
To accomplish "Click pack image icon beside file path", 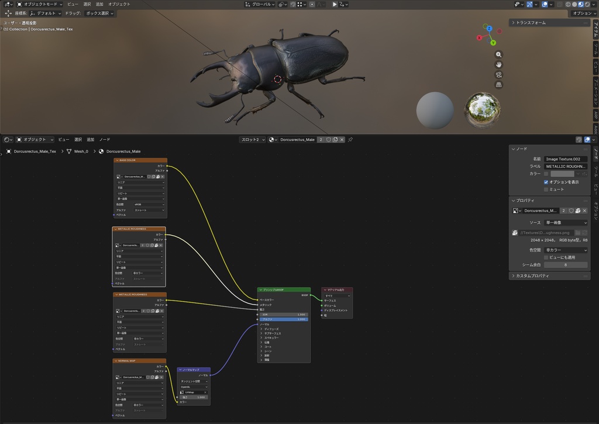I will point(515,233).
